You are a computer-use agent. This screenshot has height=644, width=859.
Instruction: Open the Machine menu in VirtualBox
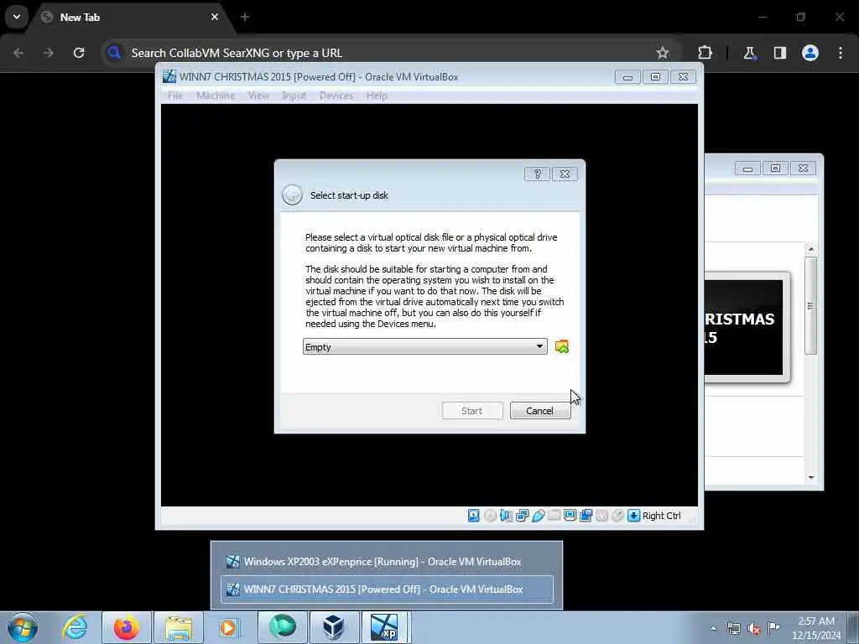(216, 96)
